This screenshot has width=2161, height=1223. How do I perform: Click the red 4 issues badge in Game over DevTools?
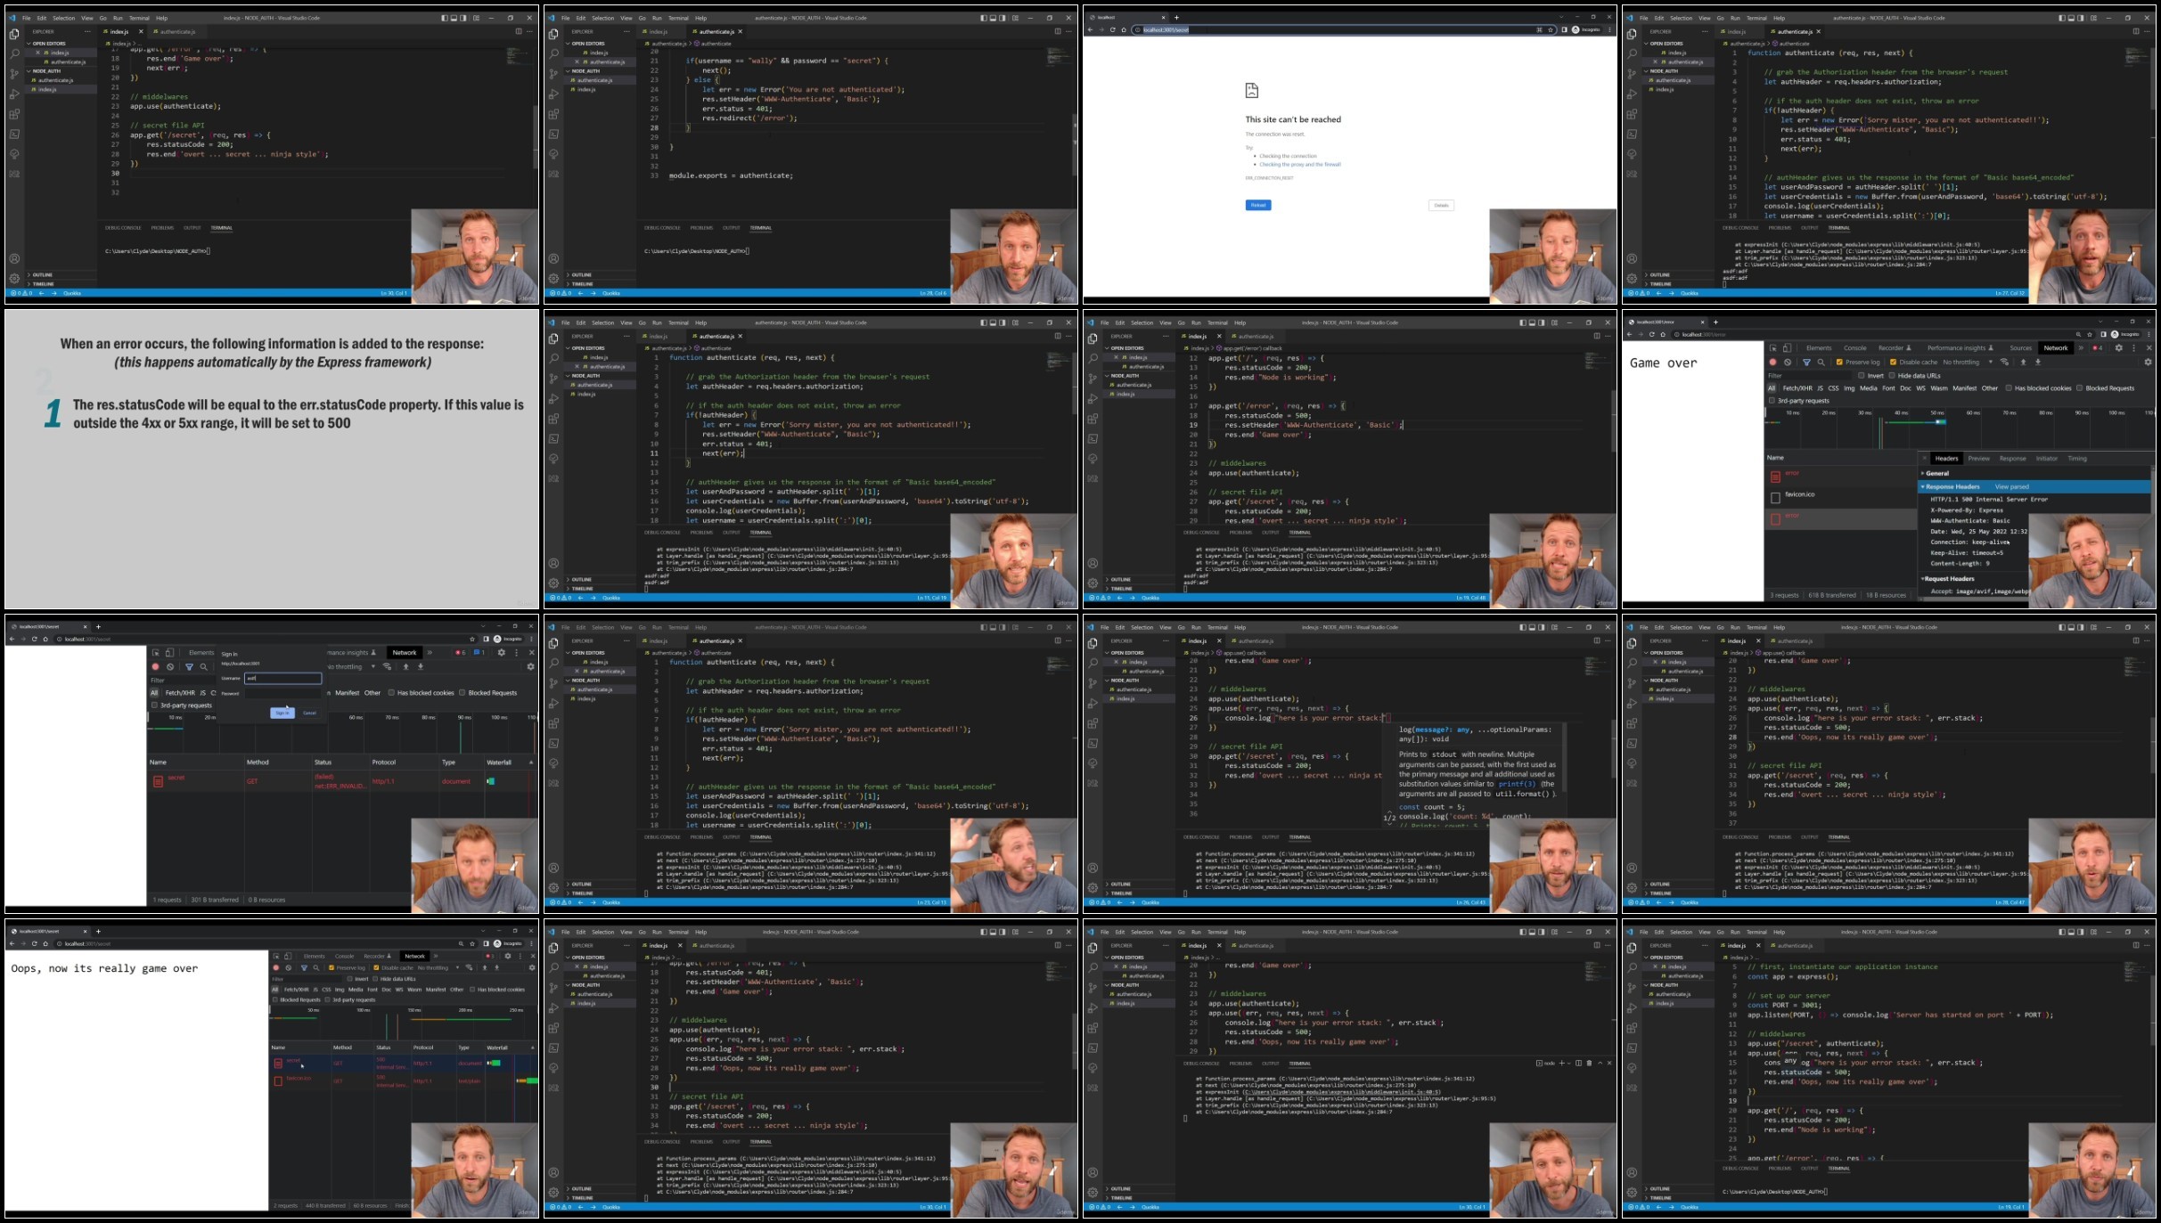tap(2098, 348)
